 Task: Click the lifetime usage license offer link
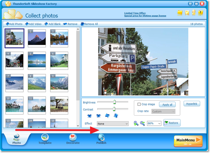145,16
